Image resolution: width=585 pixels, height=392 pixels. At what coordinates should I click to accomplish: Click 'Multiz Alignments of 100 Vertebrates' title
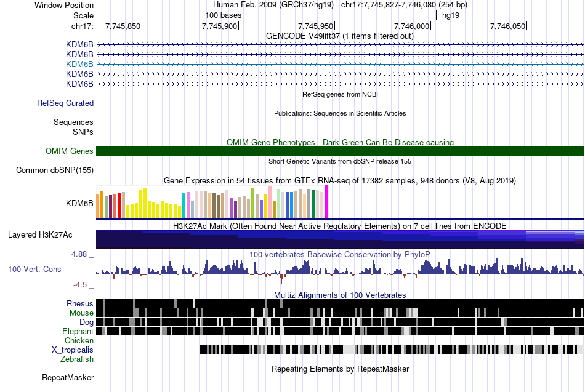coord(340,295)
